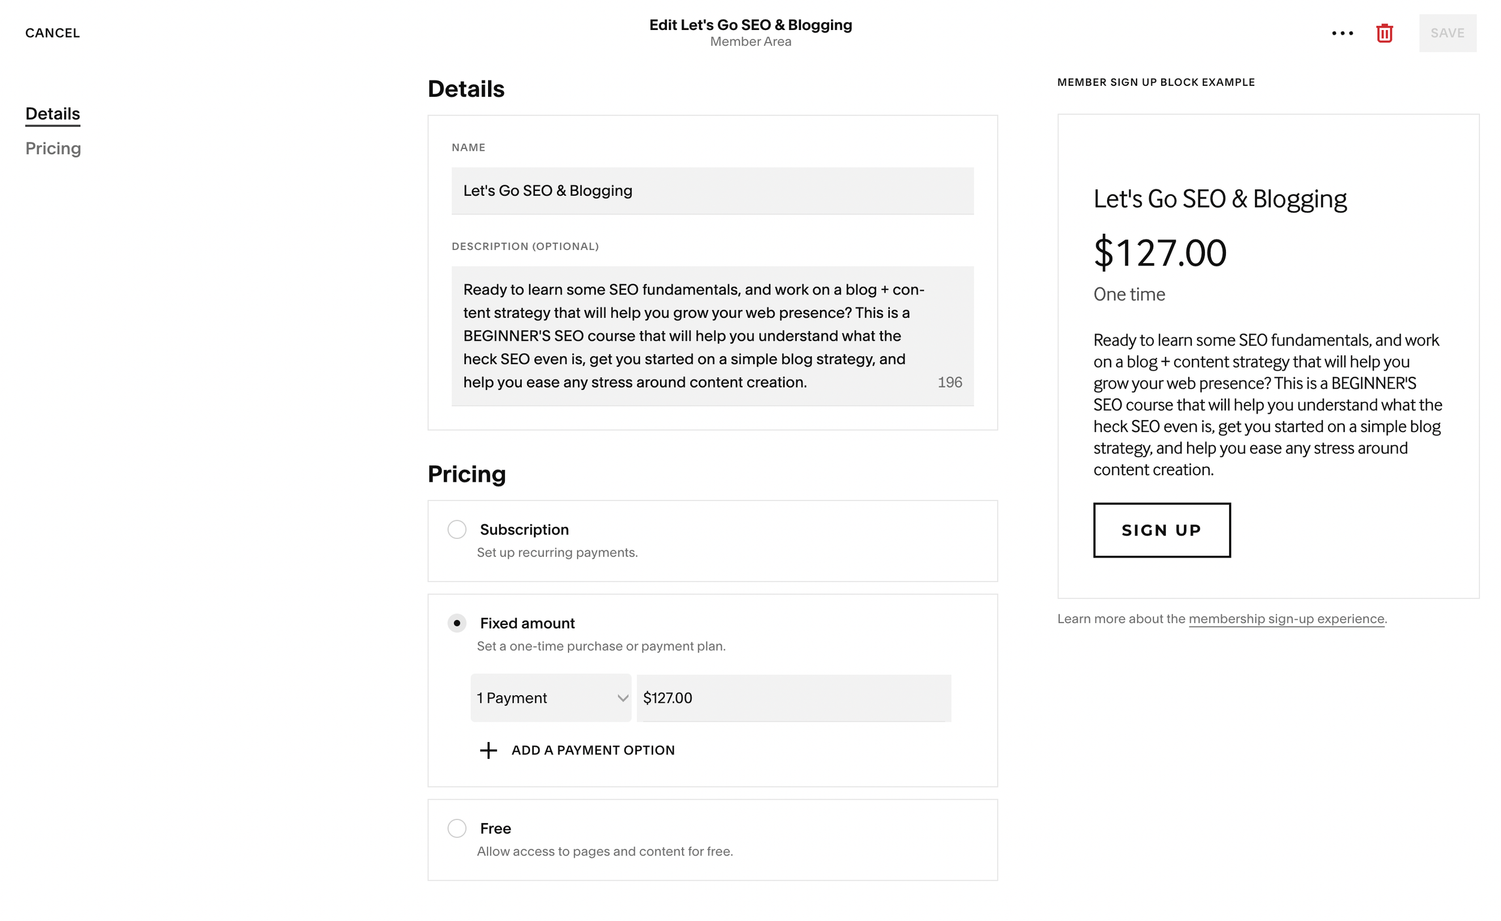Click ADD A PAYMENT OPTION text
1501x921 pixels.
(x=593, y=750)
